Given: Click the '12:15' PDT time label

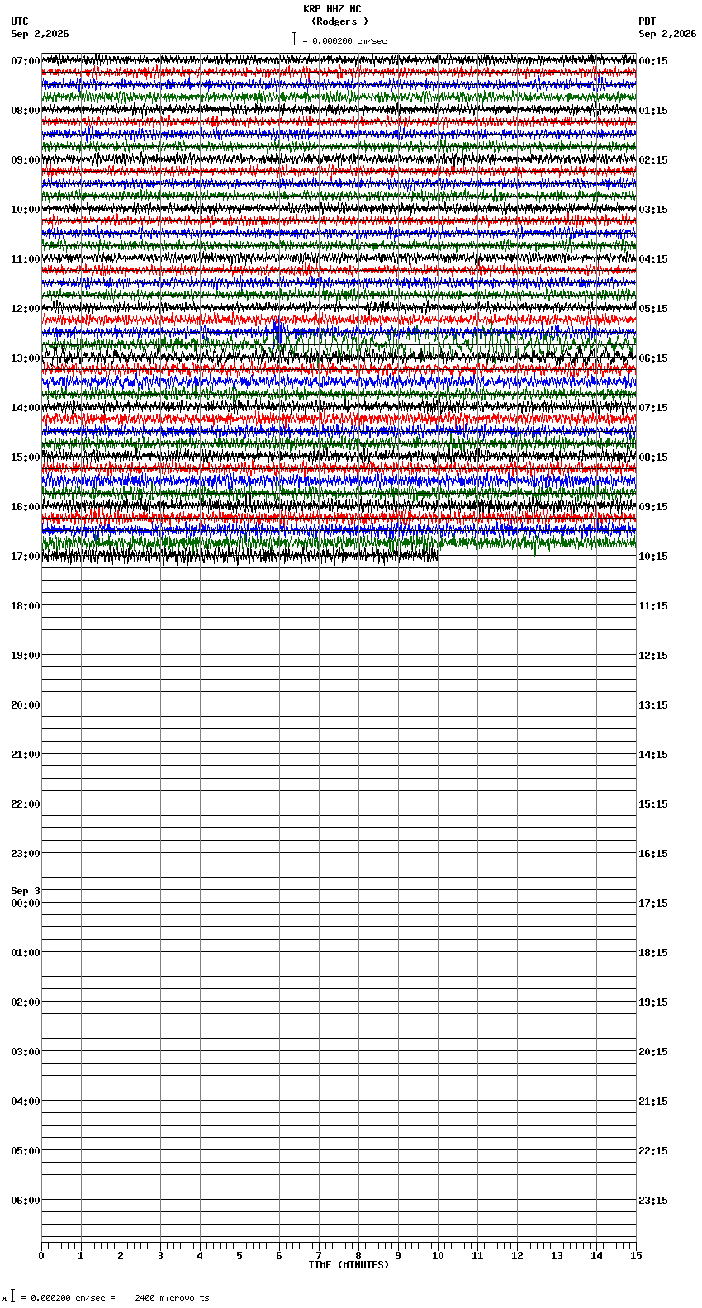Looking at the screenshot, I should click(653, 656).
